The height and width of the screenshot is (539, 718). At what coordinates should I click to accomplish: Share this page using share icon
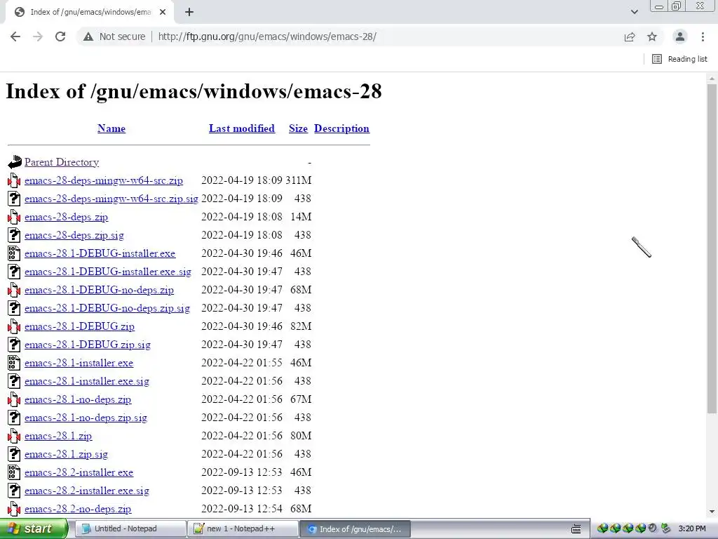pos(630,36)
